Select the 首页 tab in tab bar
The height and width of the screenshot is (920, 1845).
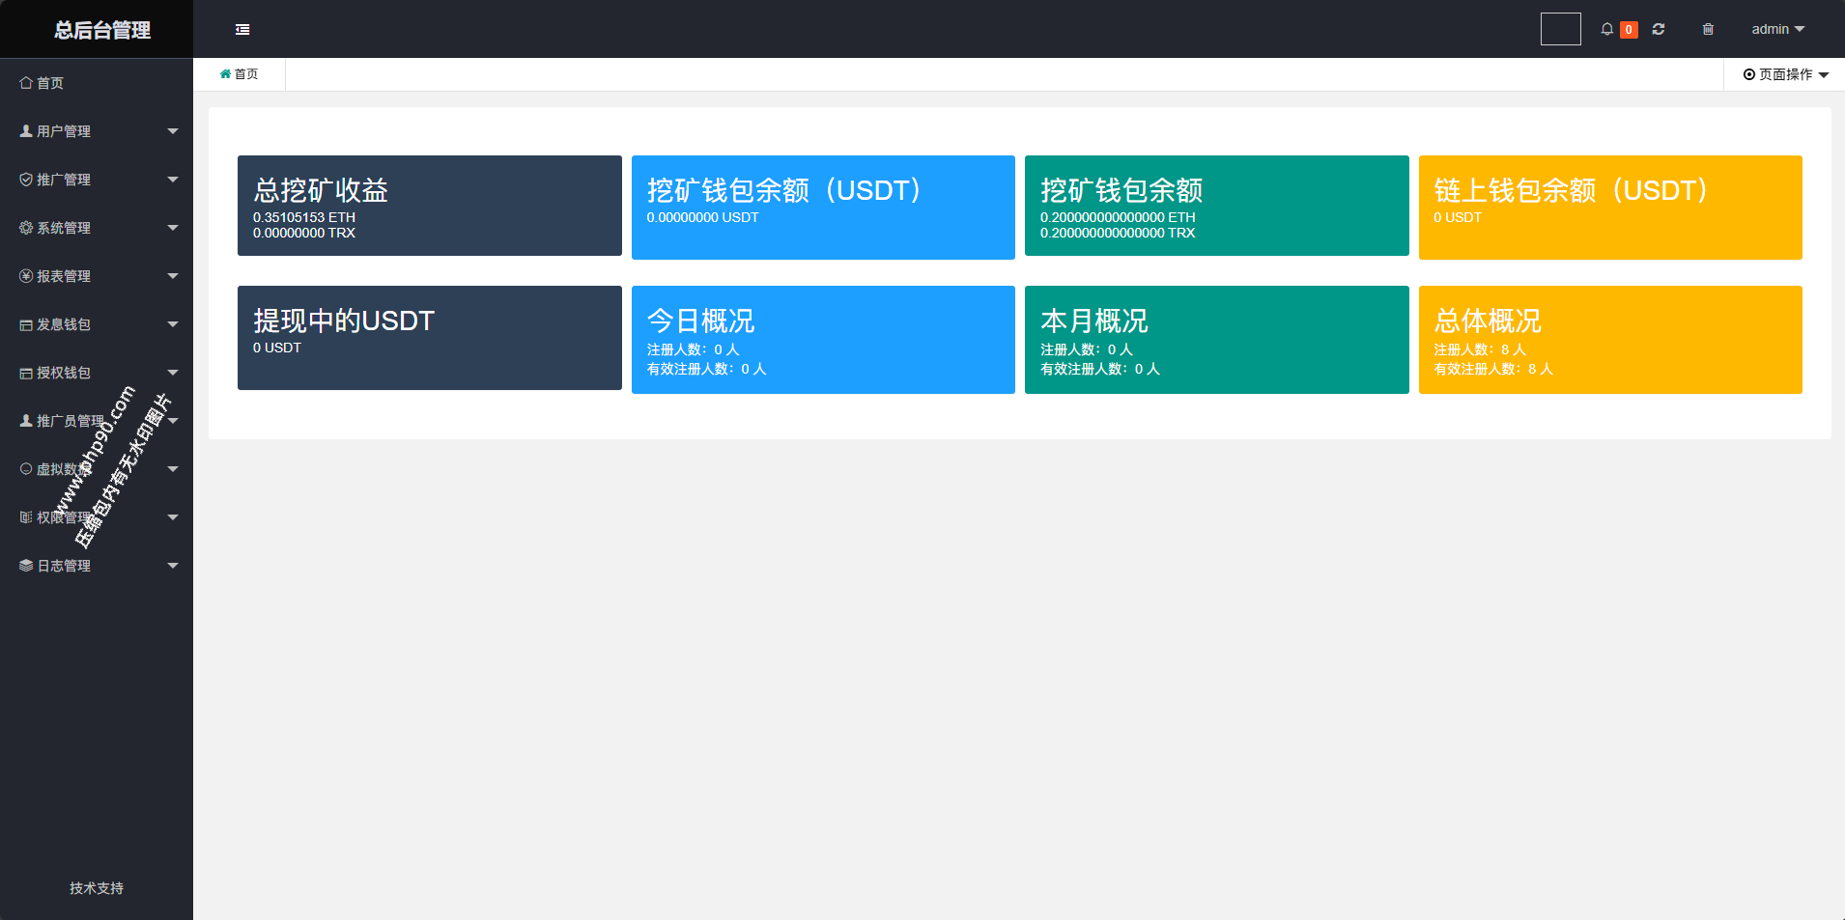coord(240,74)
